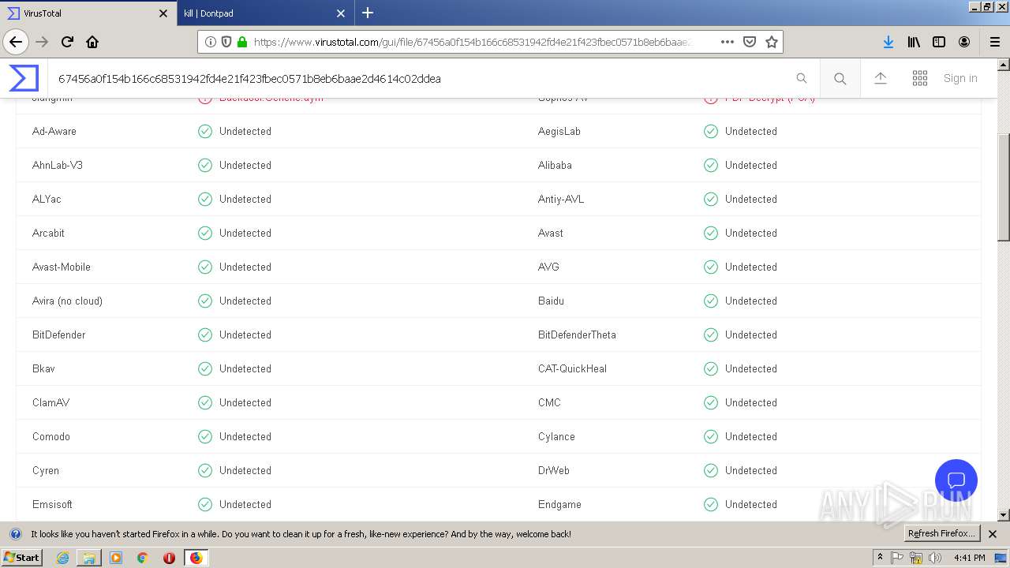The height and width of the screenshot is (568, 1010).
Task: Click Undetected result for Bkav
Action: coord(245,368)
